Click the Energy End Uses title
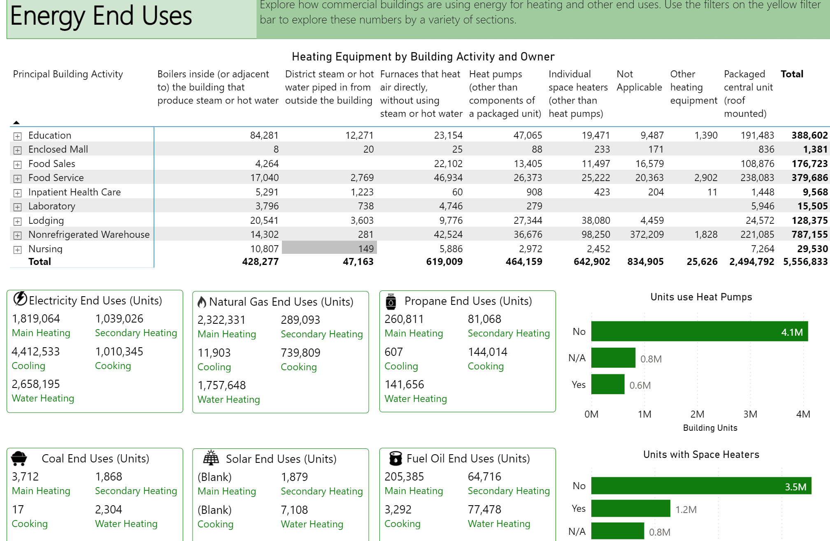 101,16
